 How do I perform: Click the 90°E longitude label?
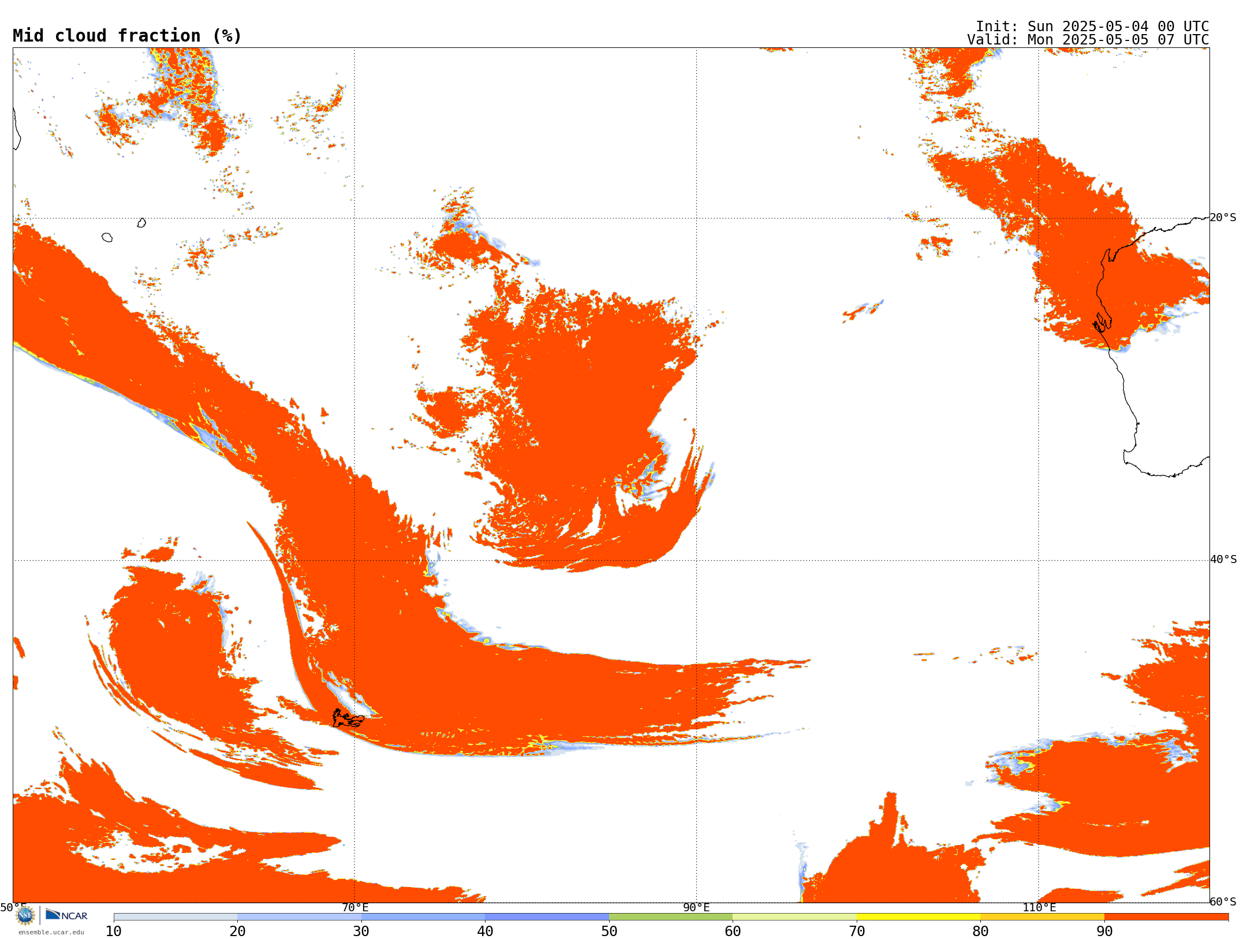coord(696,908)
